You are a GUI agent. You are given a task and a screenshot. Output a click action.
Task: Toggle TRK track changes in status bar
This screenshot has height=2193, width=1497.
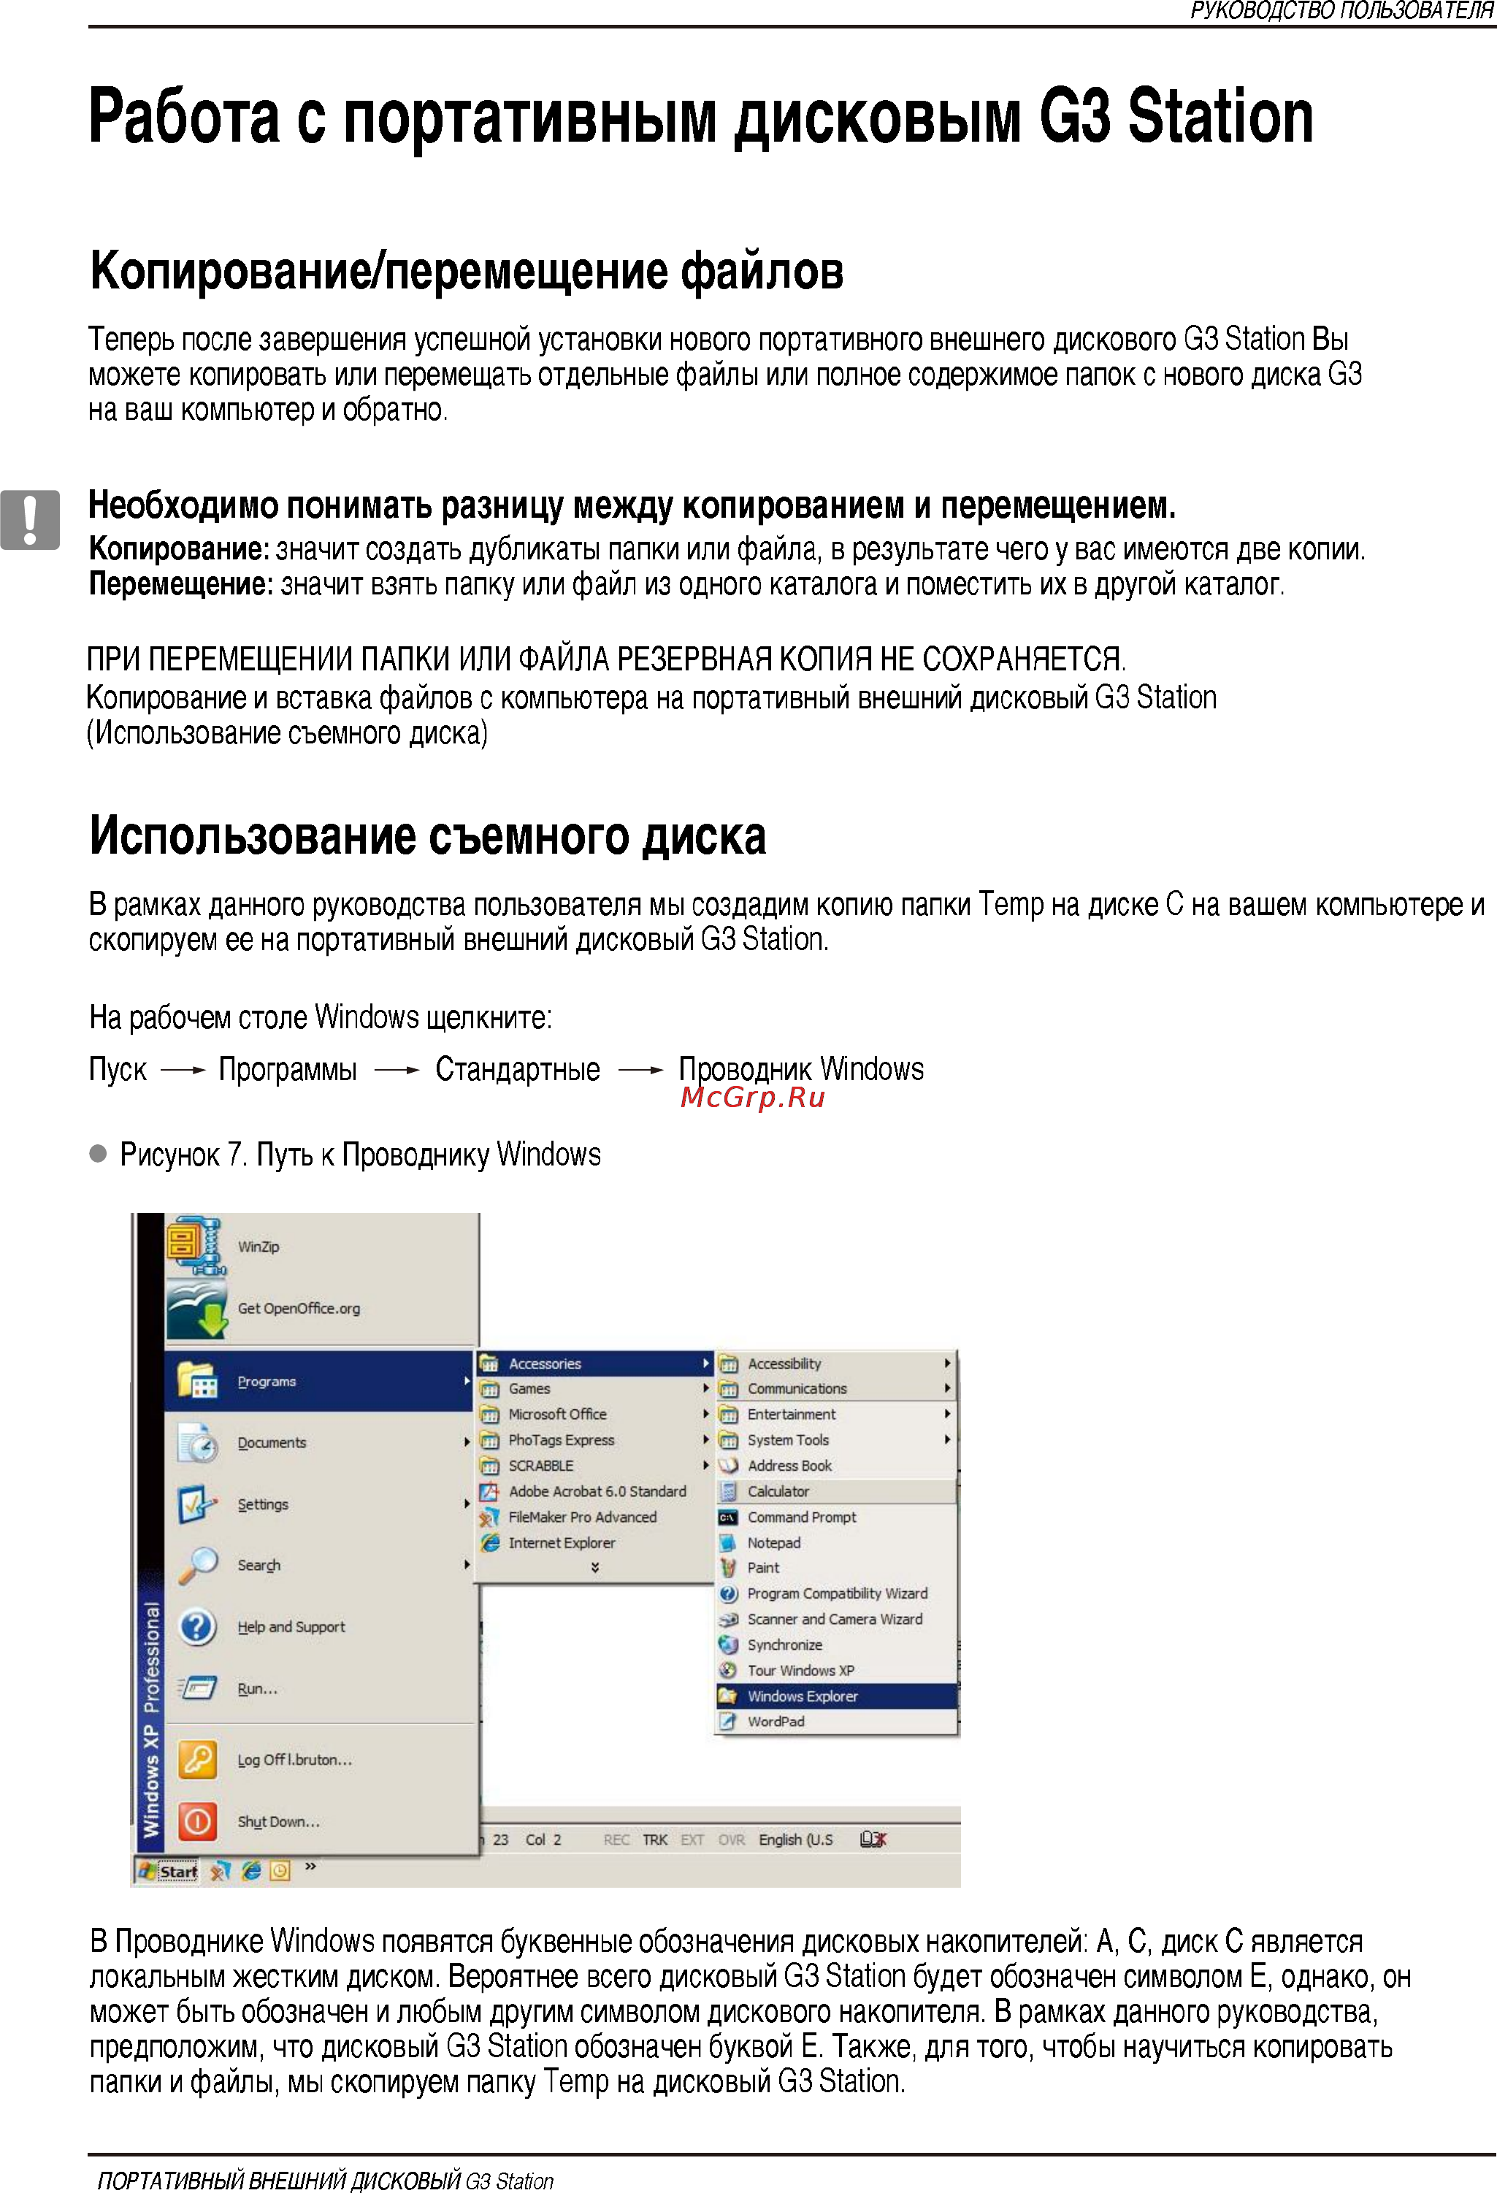tap(655, 1840)
